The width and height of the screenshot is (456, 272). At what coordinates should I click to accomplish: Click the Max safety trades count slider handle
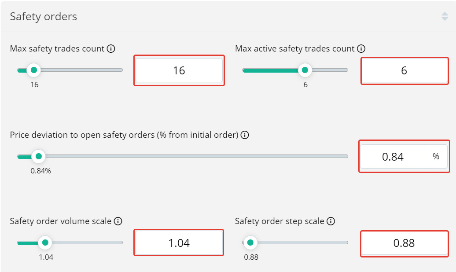point(33,70)
